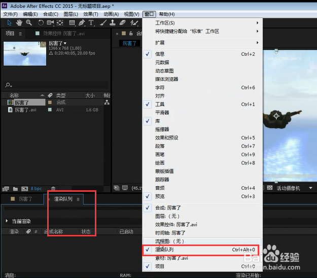Open the 帮助(H) menu
The image size is (317, 278).
pyautogui.click(x=167, y=14)
